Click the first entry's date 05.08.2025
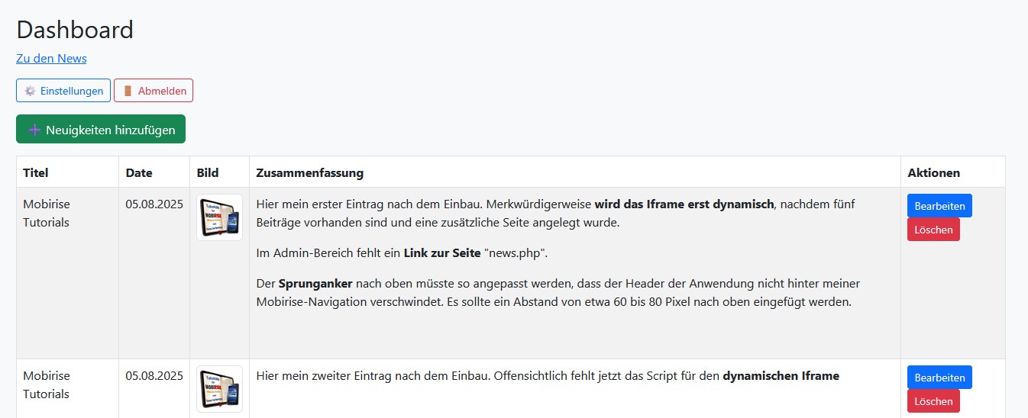 [154, 204]
